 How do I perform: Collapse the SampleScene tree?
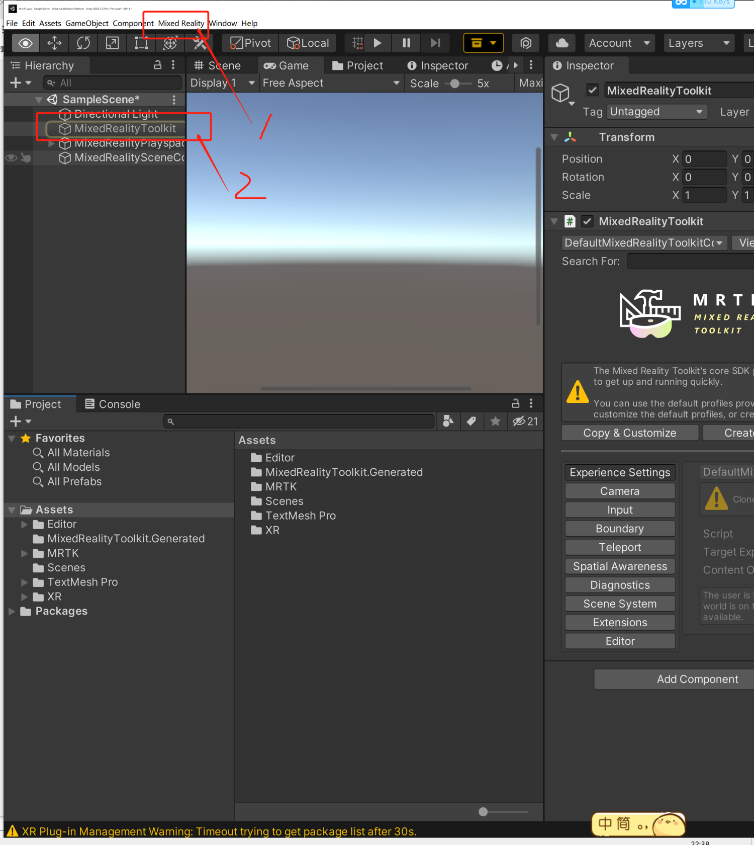pos(38,100)
